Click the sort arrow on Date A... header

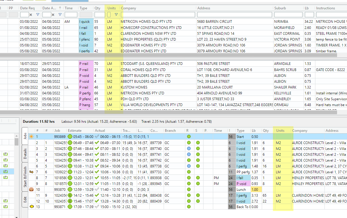(x=60, y=8)
